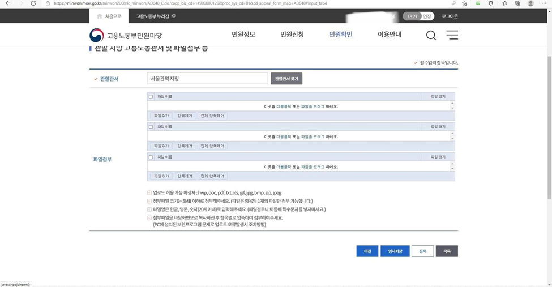
Task: Click the second file list scroll-down arrow
Action: [x=452, y=138]
